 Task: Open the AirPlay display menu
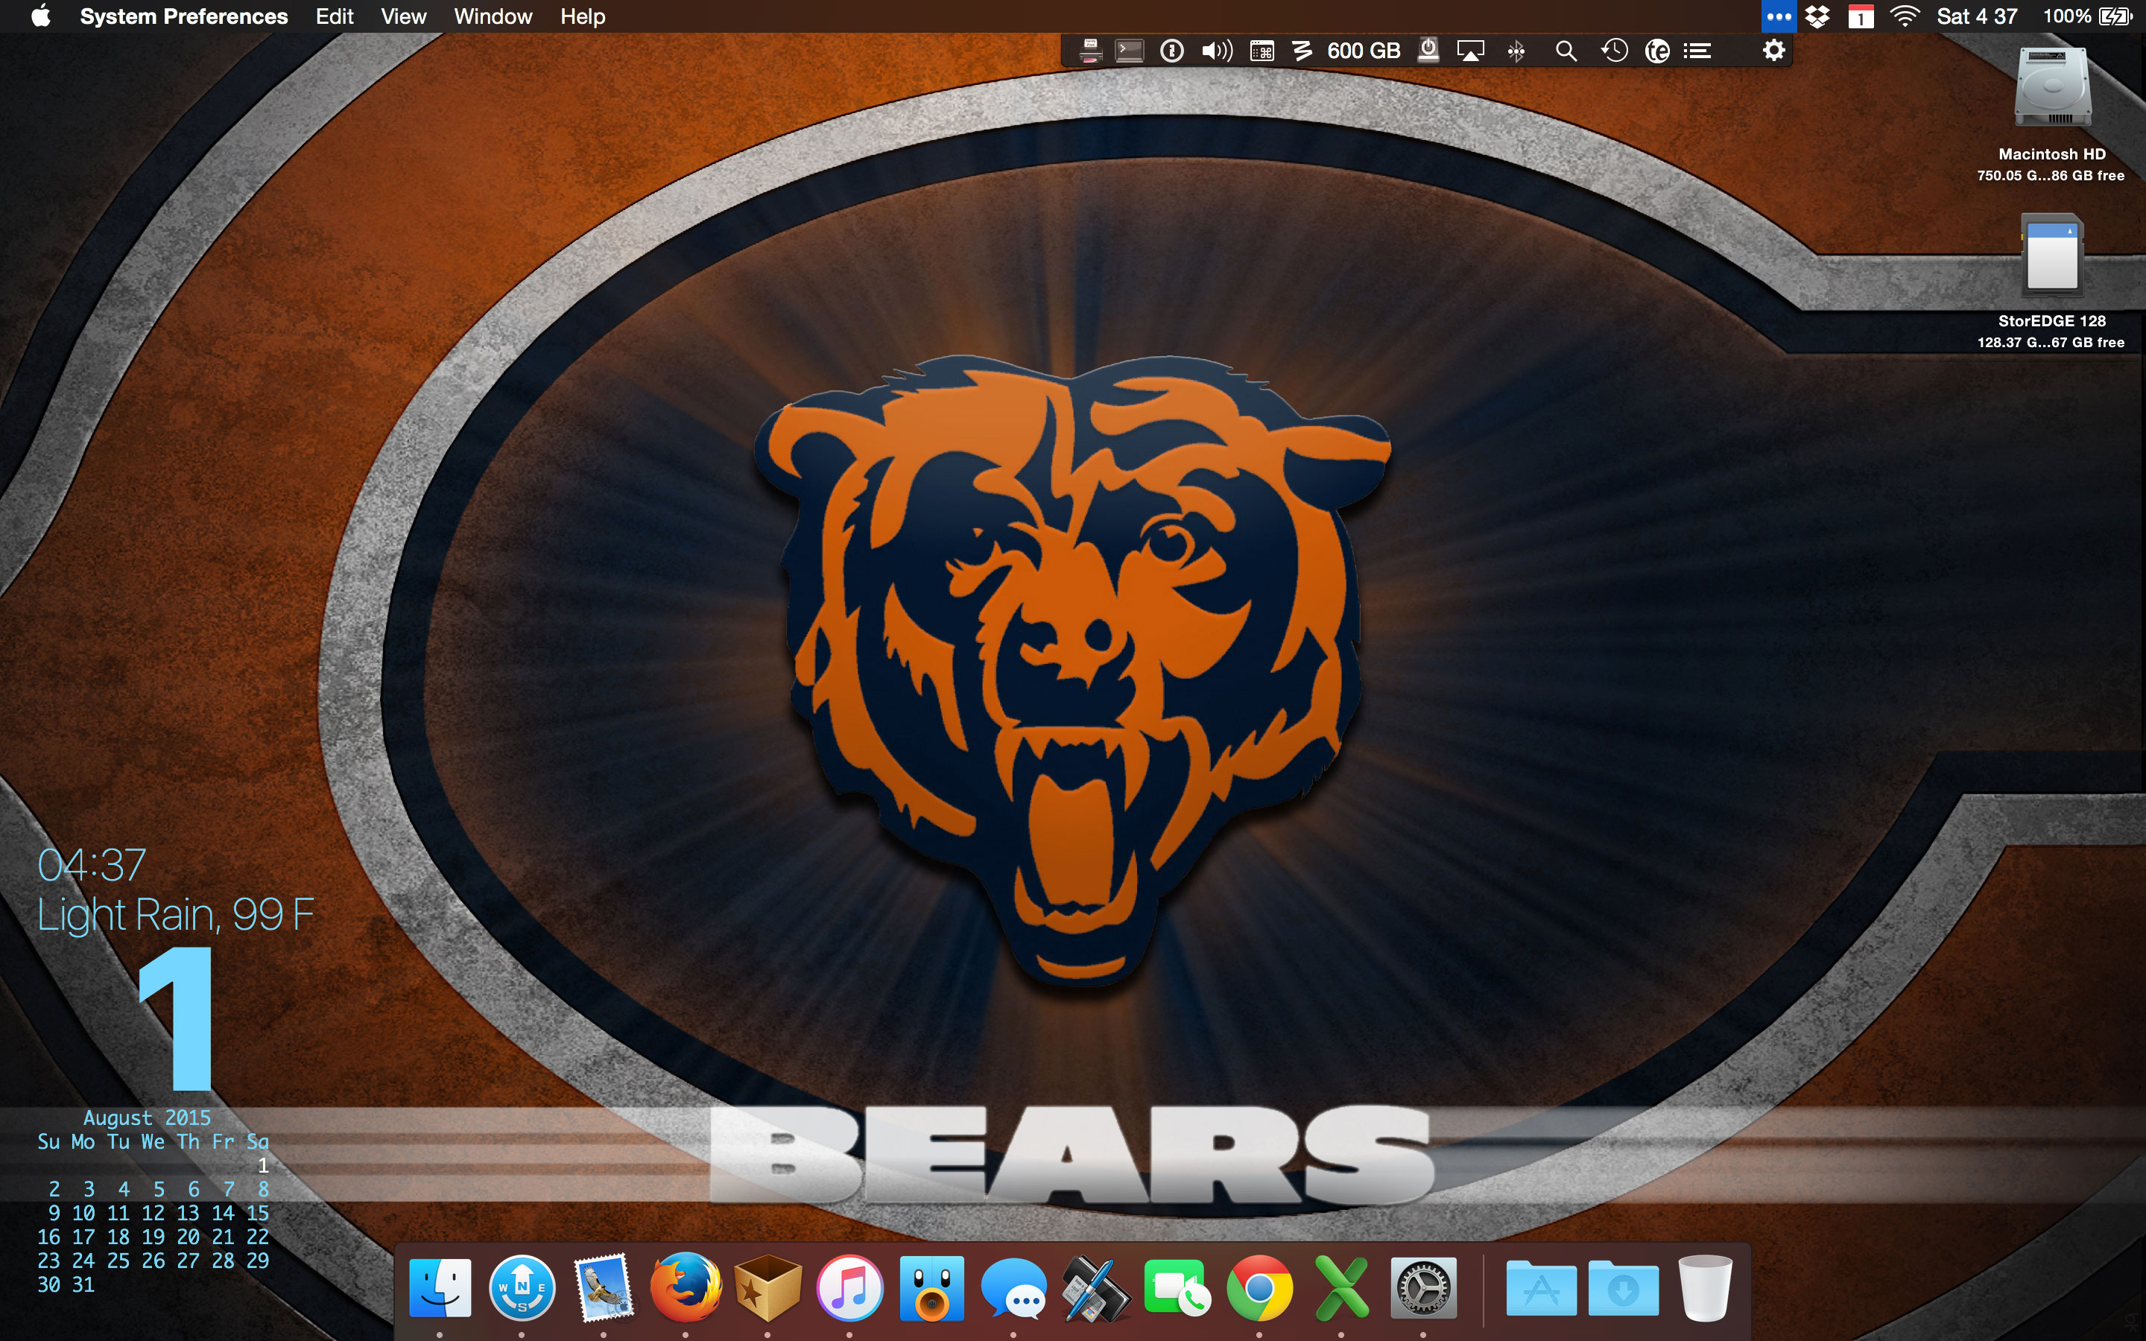click(x=1470, y=51)
